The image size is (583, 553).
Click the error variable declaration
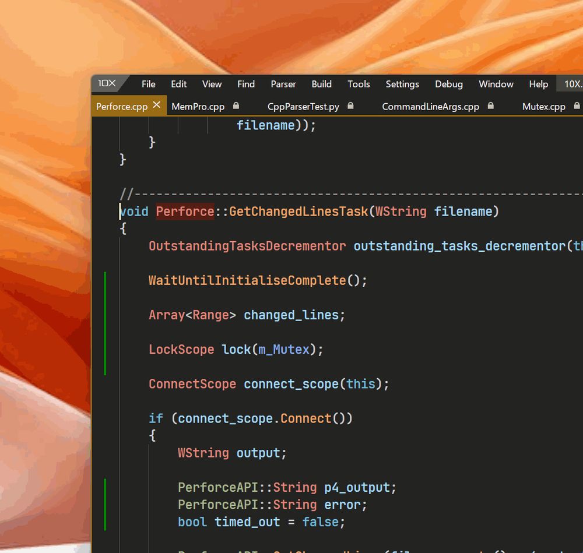tap(342, 505)
